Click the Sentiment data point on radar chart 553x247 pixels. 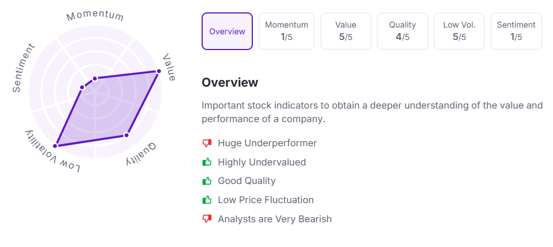coord(82,87)
